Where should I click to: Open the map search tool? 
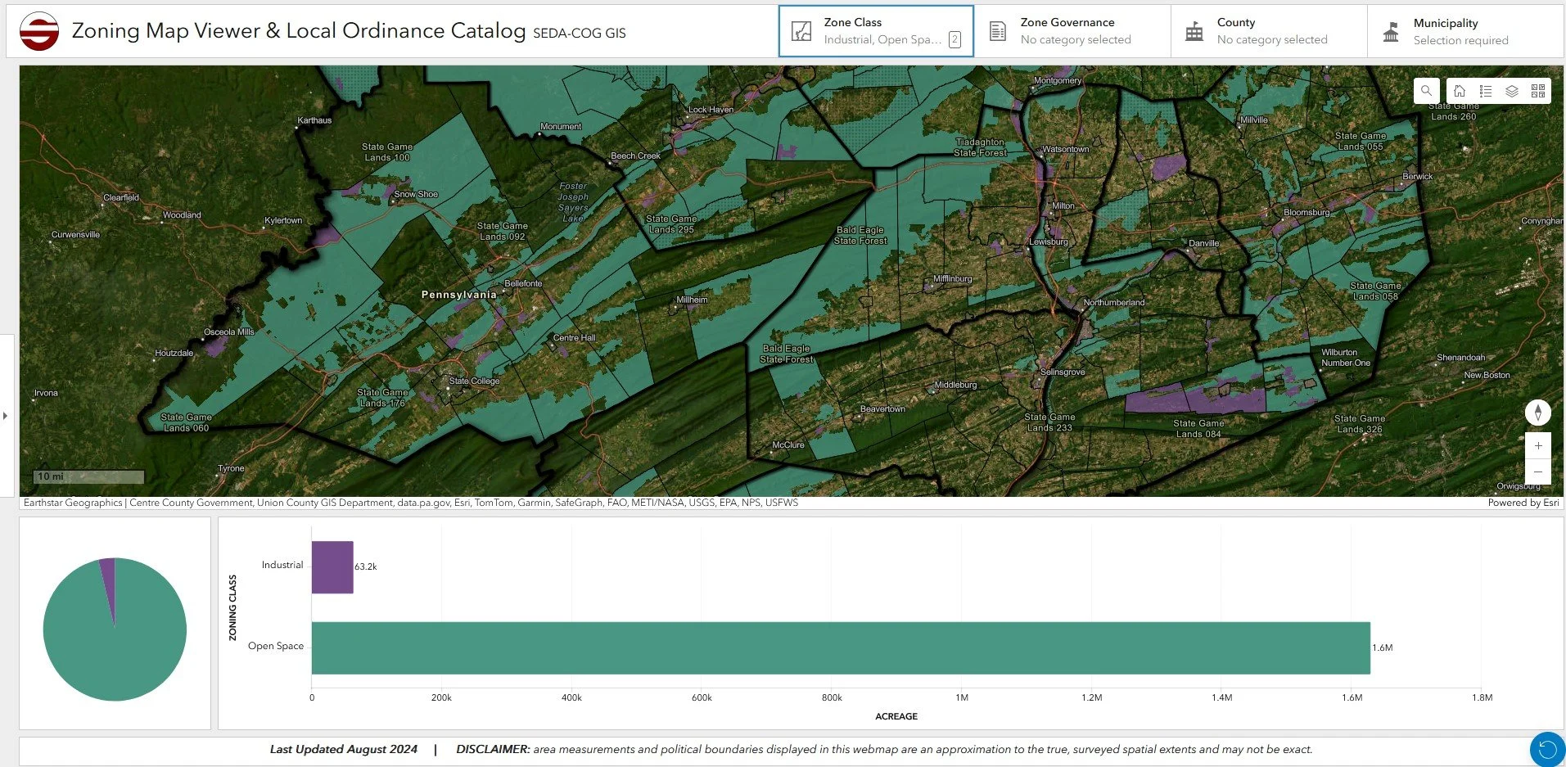click(1426, 91)
